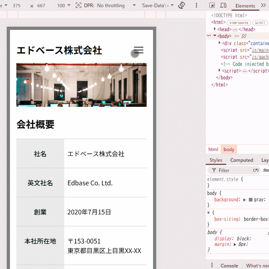Click the gray color swatch
Viewport: 269px width, 269px height.
coord(251,200)
